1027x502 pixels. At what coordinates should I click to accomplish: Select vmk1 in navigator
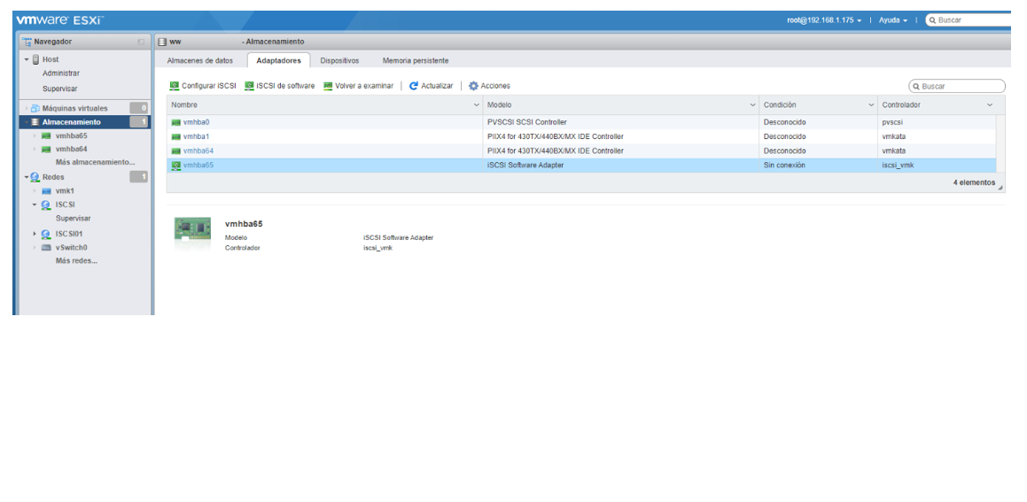[x=65, y=191]
